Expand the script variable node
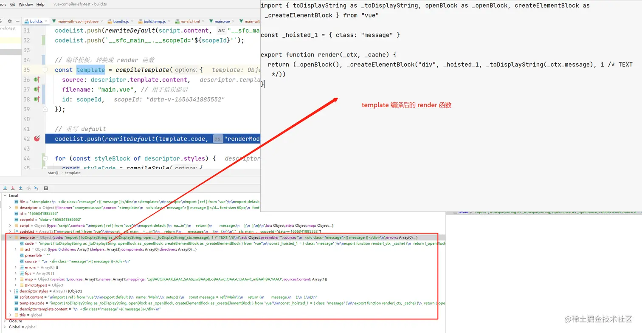Screen dimensions: 642x333 10,226
